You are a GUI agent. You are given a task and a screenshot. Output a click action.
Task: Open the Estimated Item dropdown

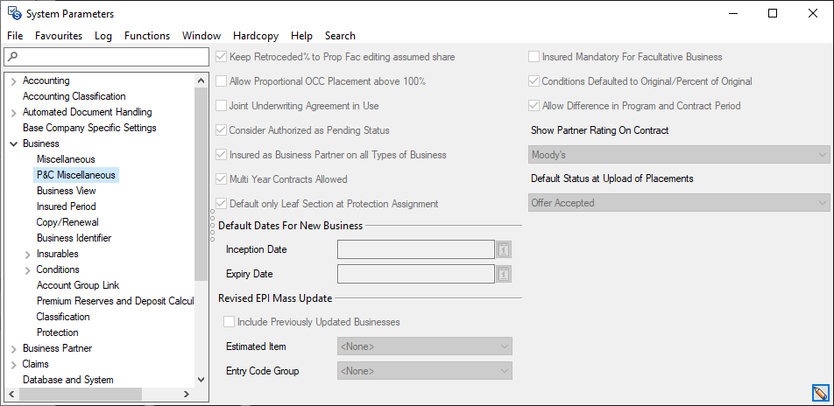click(424, 346)
